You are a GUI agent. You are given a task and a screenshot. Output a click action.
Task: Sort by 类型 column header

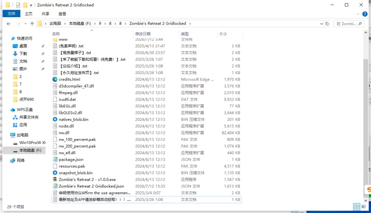(185, 34)
